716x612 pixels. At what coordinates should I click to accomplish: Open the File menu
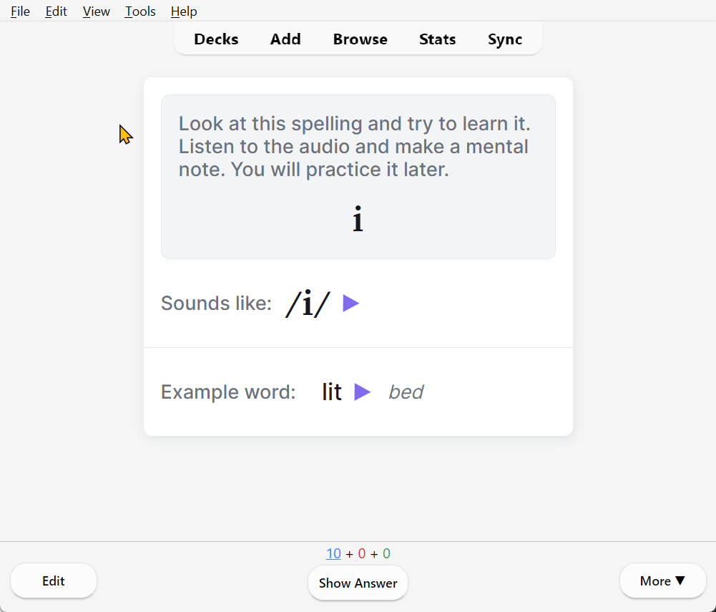pos(20,11)
